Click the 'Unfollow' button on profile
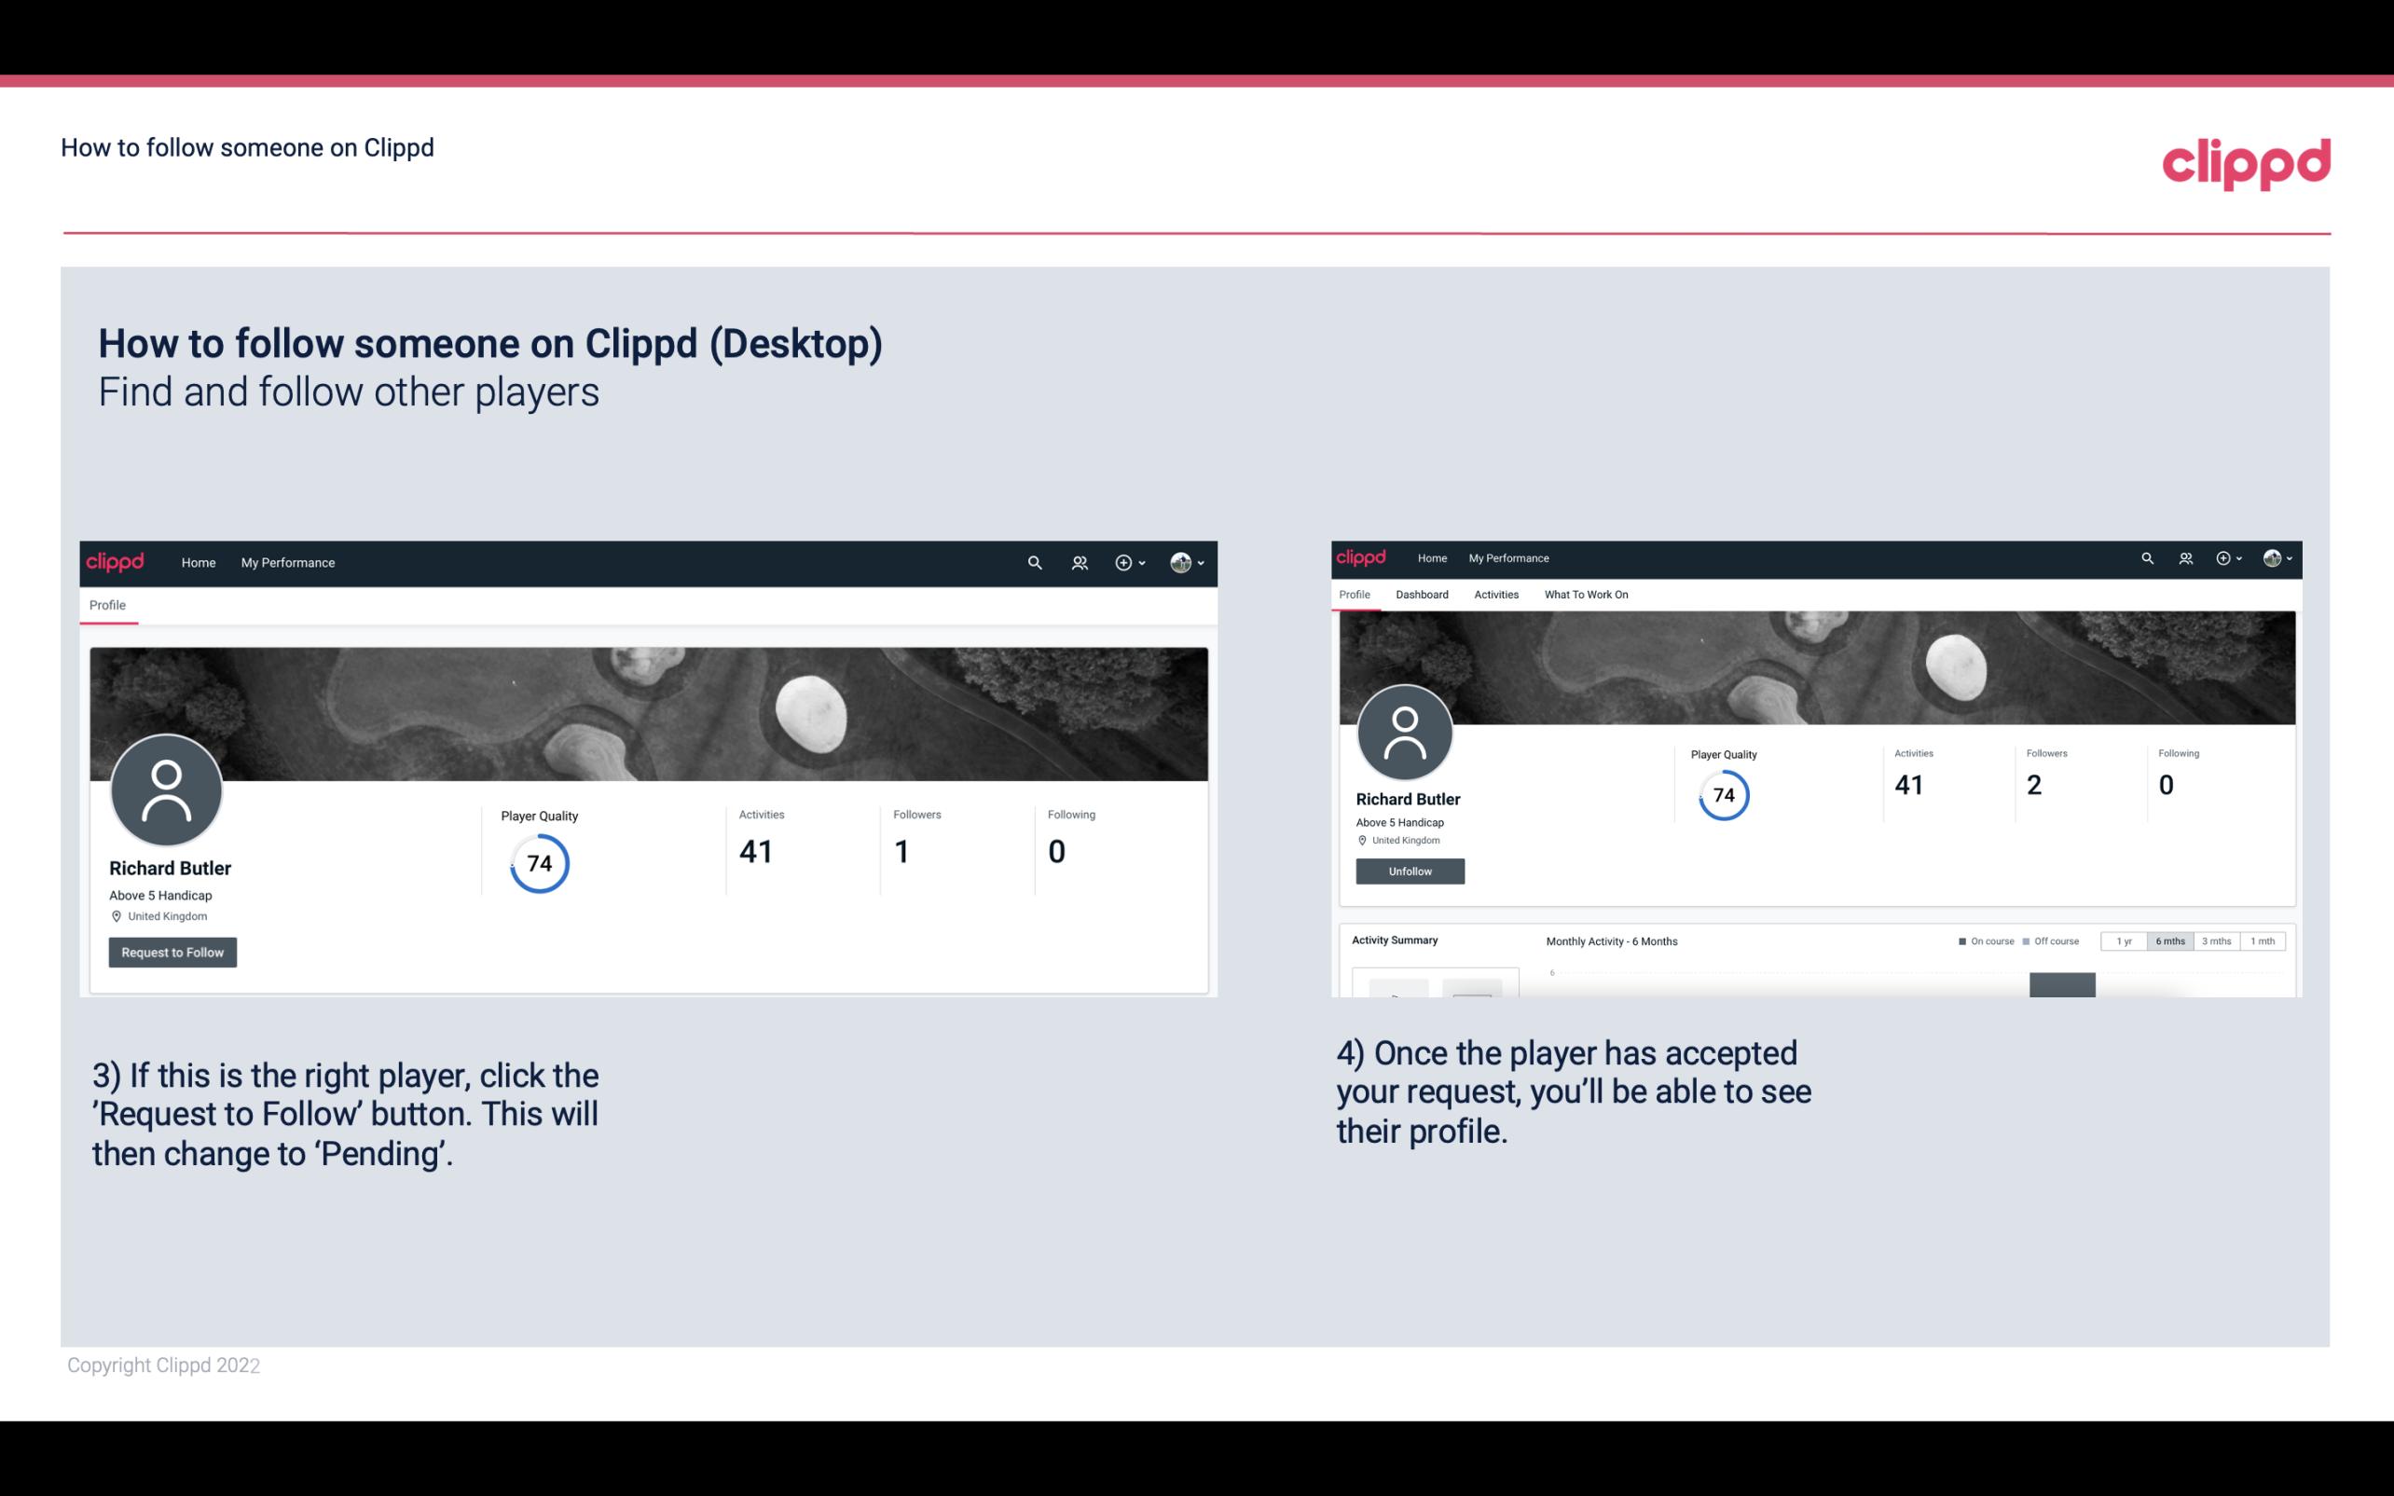This screenshot has height=1496, width=2394. 1408,871
